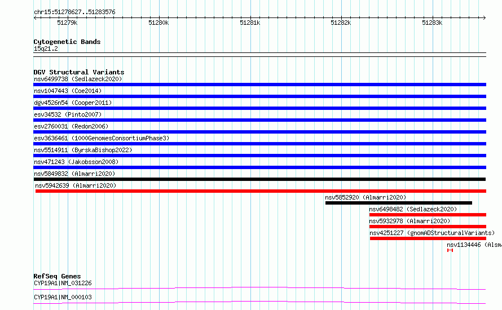Click the DGV Structural Variants track heading
The height and width of the screenshot is (310, 502).
tap(79, 72)
